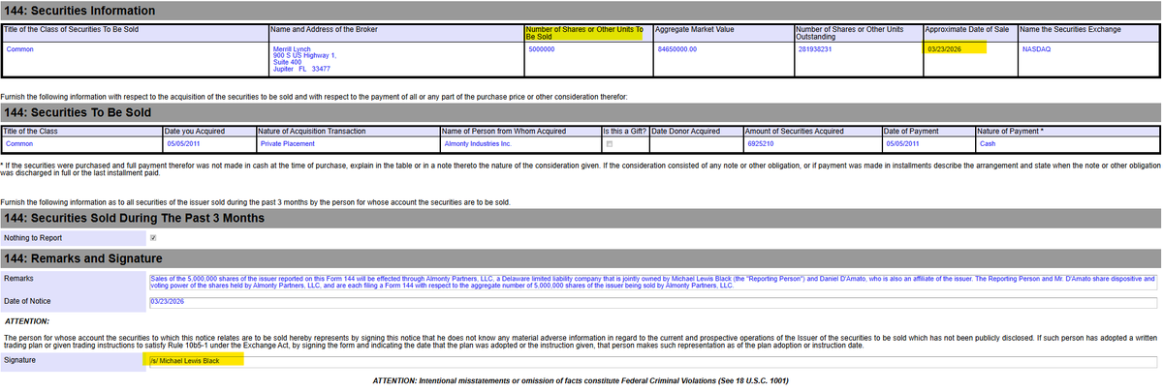Click the Remarks text field
The height and width of the screenshot is (392, 1163).
pos(653,282)
